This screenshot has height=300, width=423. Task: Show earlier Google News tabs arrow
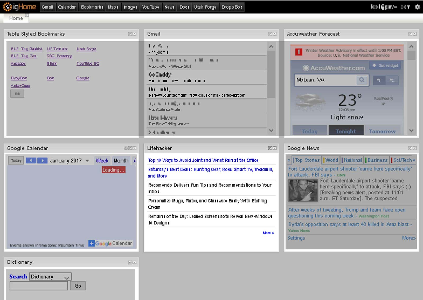[x=289, y=160]
